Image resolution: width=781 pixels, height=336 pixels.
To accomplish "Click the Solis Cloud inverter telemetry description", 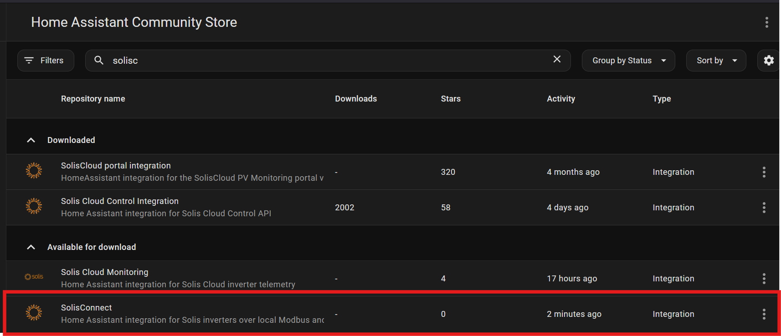I will [x=178, y=285].
